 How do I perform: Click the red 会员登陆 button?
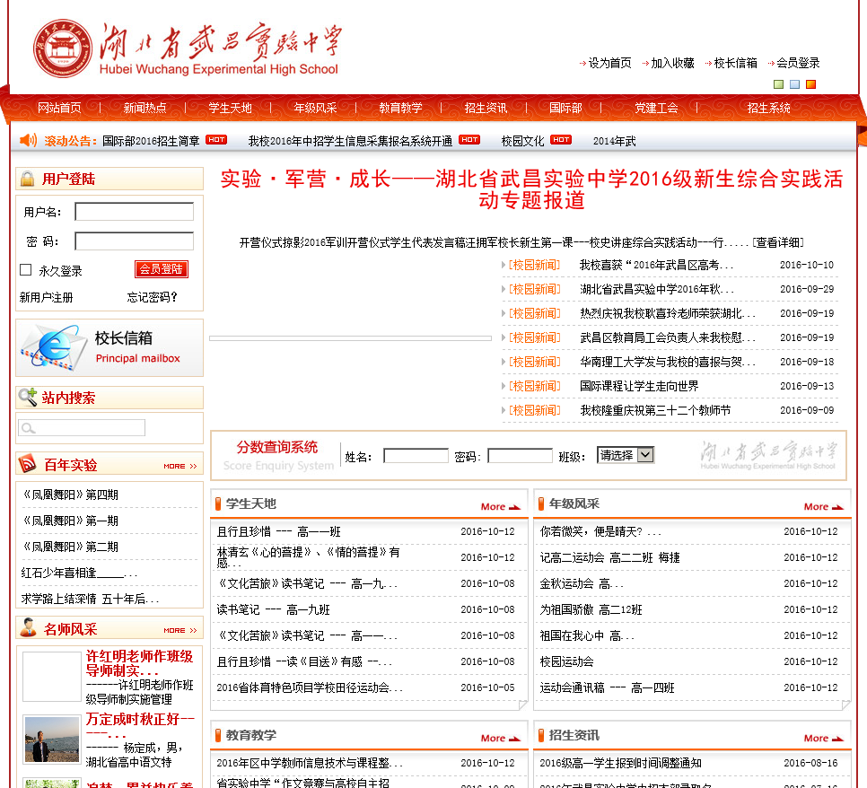(162, 269)
